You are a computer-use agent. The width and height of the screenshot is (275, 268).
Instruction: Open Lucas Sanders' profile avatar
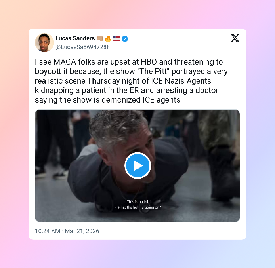pyautogui.click(x=44, y=43)
